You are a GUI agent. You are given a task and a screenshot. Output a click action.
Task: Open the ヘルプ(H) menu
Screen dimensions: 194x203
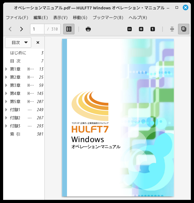[x=138, y=17]
